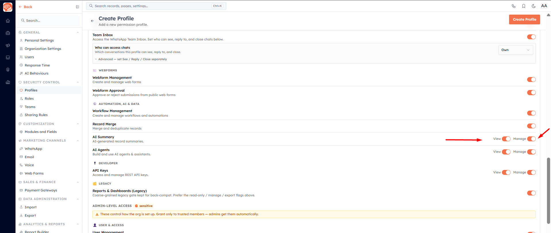Open the briefcase icon in left rail

8,33
